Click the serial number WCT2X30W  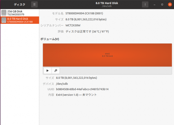tap(73, 25)
